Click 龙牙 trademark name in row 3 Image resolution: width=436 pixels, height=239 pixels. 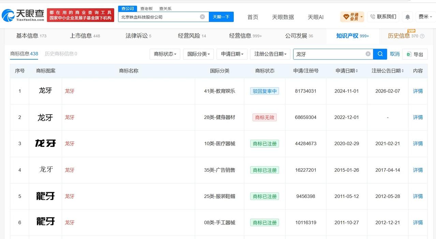pyautogui.click(x=70, y=143)
